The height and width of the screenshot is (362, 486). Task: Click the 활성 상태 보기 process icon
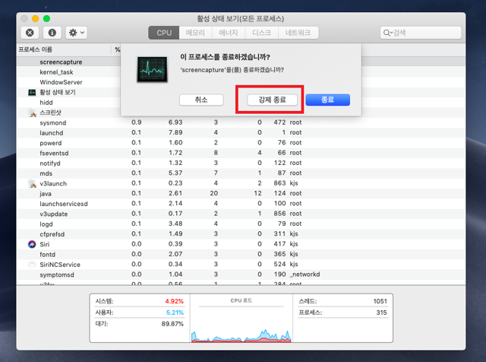32,92
